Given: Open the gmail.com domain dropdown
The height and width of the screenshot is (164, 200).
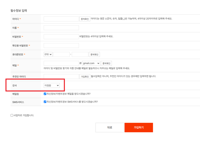Looking at the screenshot, I should coord(91,63).
